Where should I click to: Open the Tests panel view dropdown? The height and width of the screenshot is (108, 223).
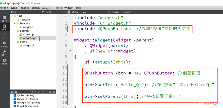[32, 92]
